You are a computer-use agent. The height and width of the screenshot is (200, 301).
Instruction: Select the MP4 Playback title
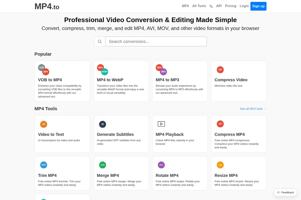[170, 134]
